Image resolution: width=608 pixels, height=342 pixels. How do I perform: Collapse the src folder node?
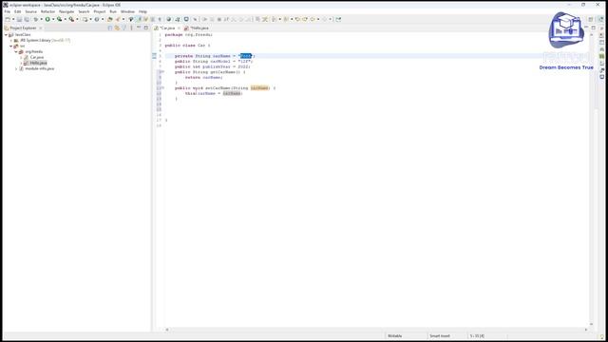[10, 47]
